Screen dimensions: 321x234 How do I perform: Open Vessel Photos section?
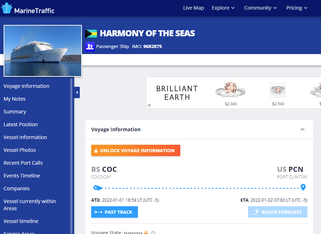click(20, 150)
